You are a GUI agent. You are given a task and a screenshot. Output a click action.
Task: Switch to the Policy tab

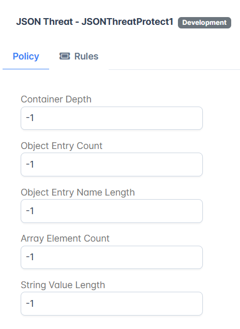26,56
